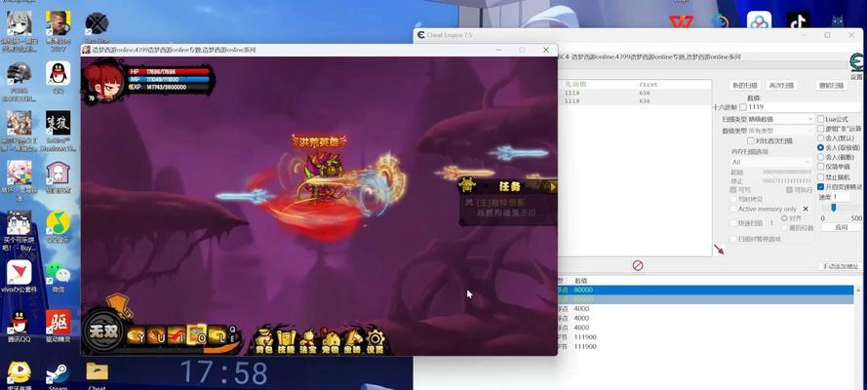Screen dimensions: 867x390
Task: Enable the Lua公式 checkbox
Action: pyautogui.click(x=820, y=119)
